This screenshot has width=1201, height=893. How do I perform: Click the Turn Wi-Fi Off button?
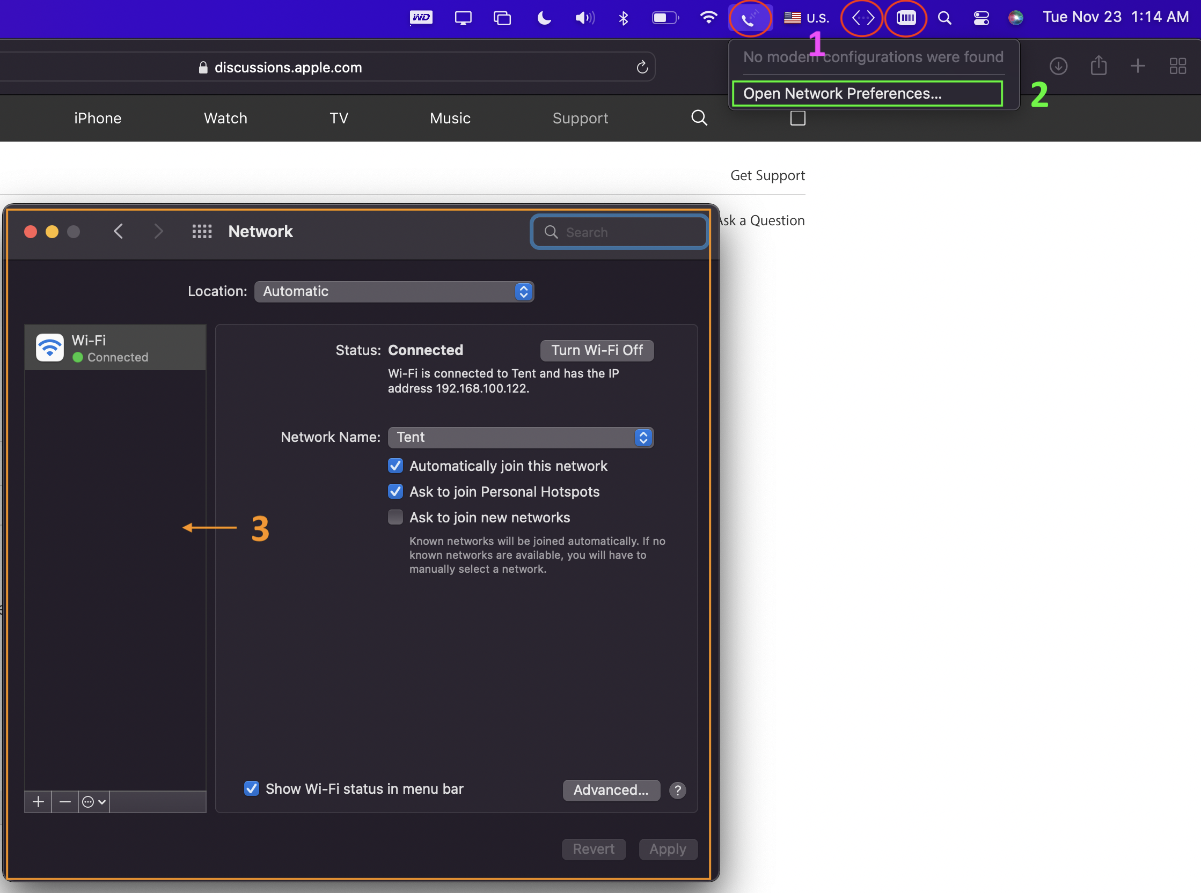(x=596, y=350)
